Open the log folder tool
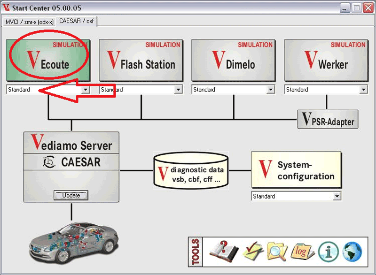376x275 pixels. click(302, 252)
